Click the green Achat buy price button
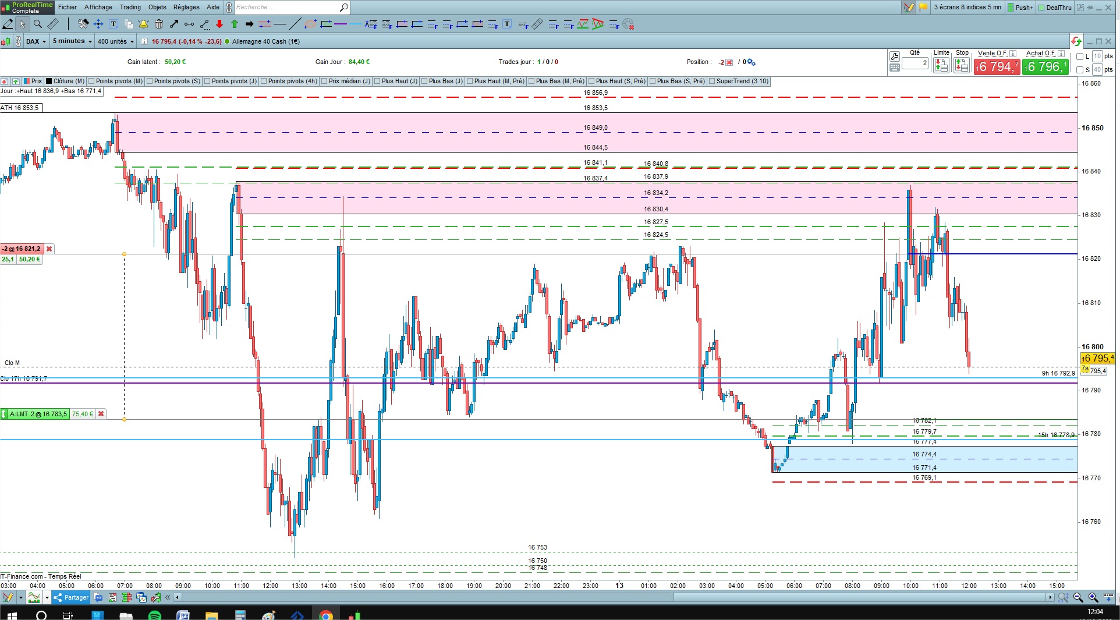The width and height of the screenshot is (1120, 620). click(1045, 66)
